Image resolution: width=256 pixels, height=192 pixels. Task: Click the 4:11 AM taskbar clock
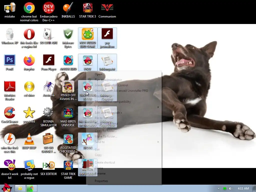(243, 188)
